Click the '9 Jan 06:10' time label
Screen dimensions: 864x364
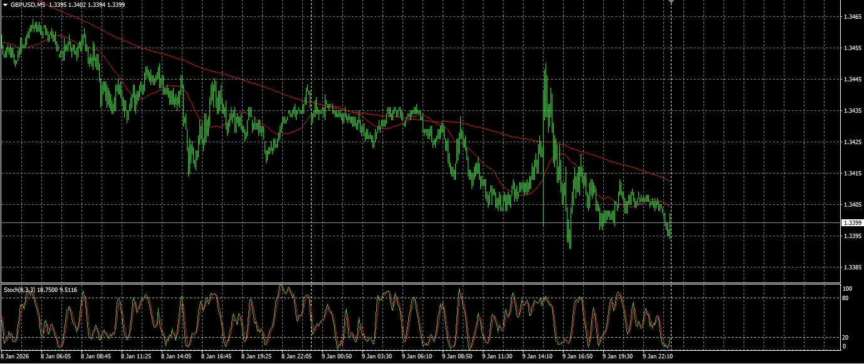click(417, 356)
